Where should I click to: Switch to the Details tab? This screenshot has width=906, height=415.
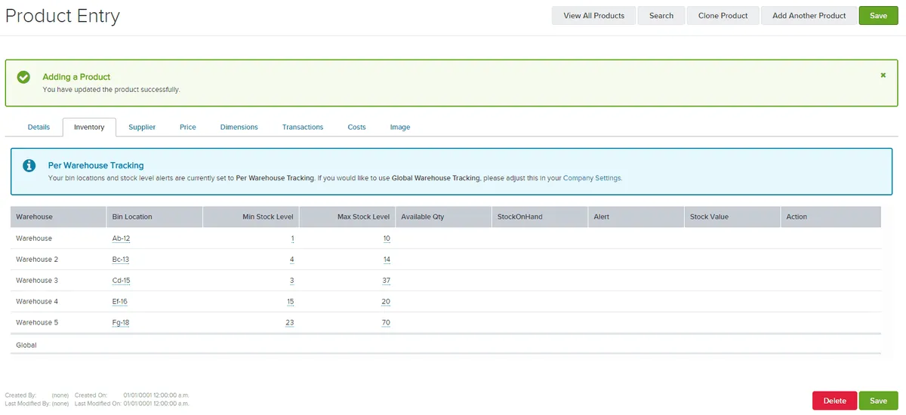click(x=39, y=128)
